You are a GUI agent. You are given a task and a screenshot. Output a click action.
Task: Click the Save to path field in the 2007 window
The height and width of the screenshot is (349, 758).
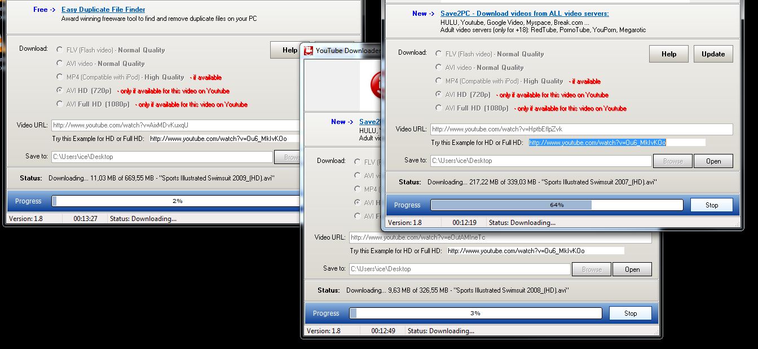point(541,161)
